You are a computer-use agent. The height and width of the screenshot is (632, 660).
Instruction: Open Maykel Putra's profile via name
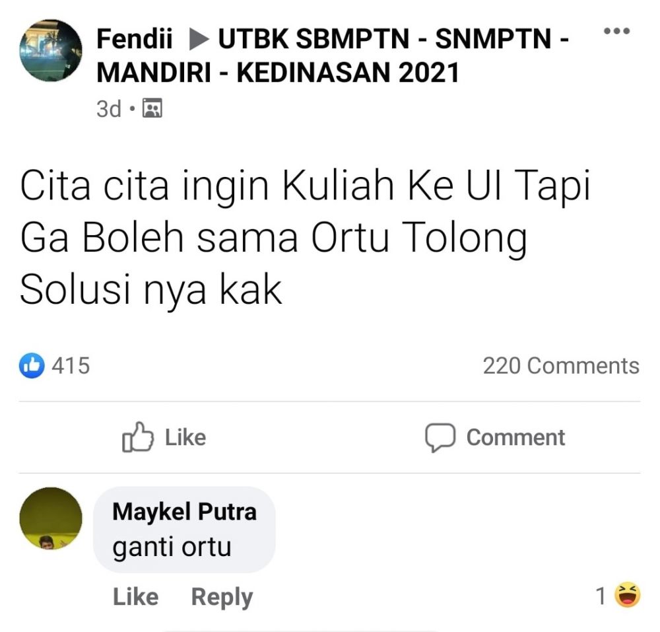click(x=184, y=511)
